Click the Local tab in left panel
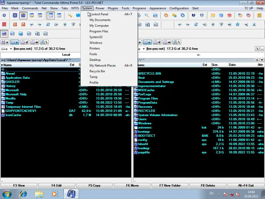The image size is (265, 199). tap(66, 55)
